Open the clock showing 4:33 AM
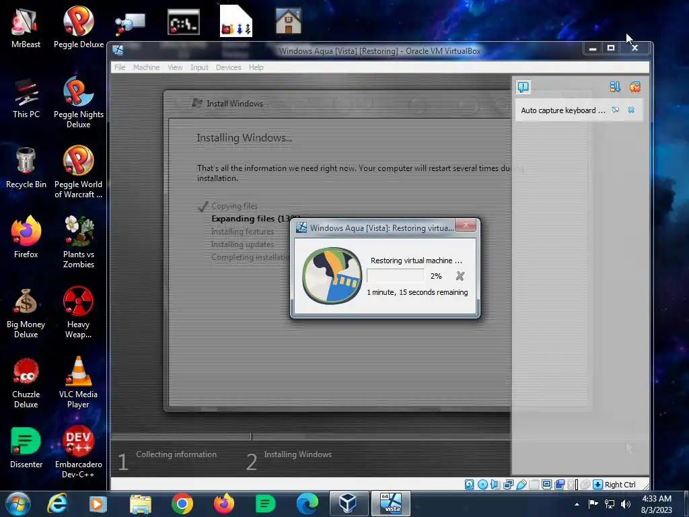This screenshot has height=517, width=689. 657,504
